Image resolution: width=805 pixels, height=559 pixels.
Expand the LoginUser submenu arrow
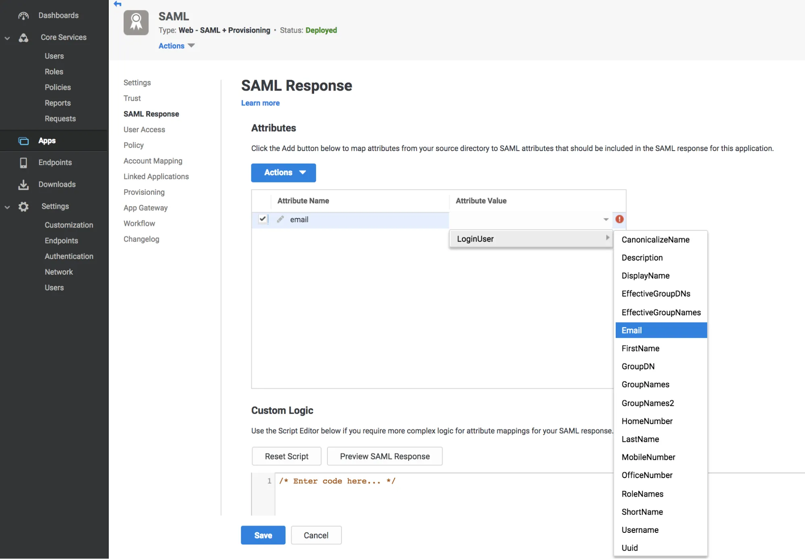tap(607, 238)
